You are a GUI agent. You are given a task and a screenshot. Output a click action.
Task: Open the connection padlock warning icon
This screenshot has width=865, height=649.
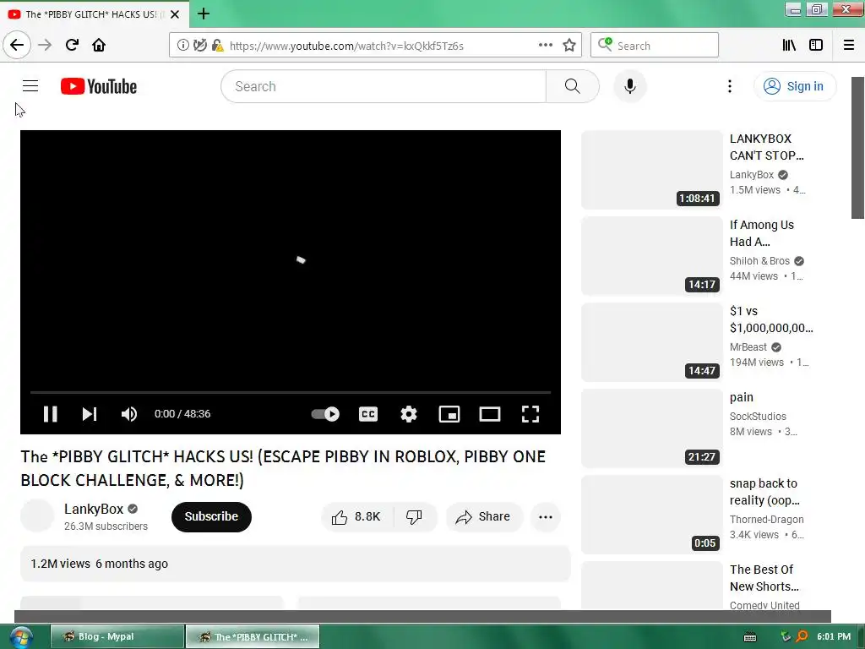point(217,46)
